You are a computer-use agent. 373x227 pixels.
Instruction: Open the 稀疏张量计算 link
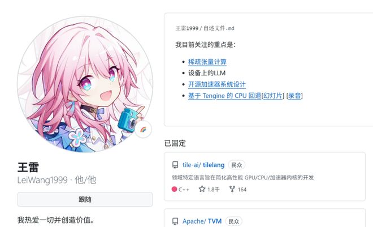coord(207,62)
